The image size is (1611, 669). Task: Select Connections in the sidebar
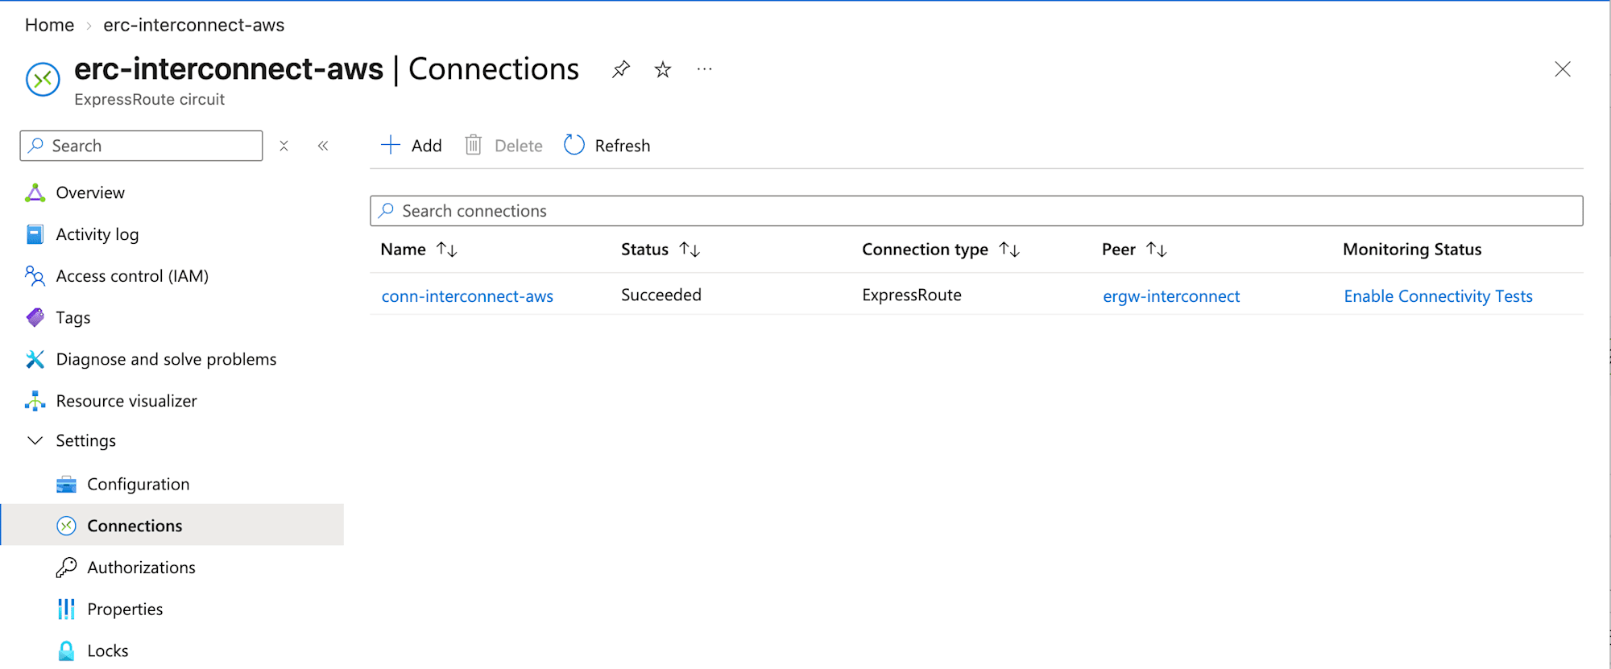click(x=172, y=525)
